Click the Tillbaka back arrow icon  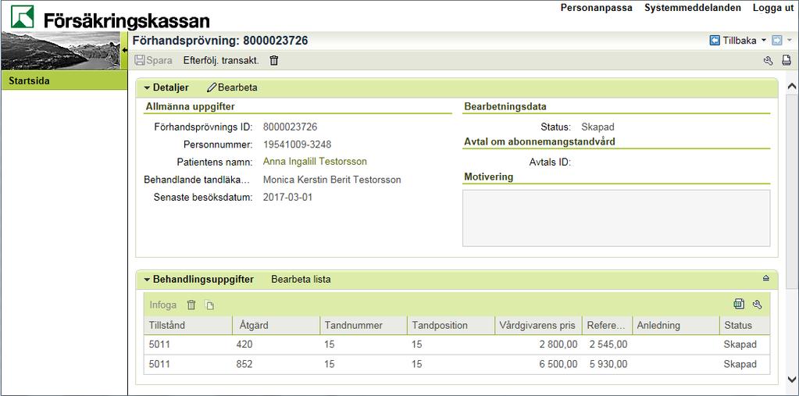pyautogui.click(x=715, y=41)
